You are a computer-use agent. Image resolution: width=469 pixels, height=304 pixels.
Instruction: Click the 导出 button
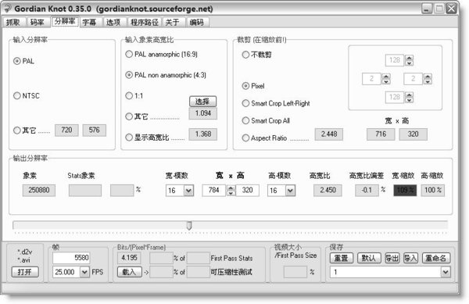[x=392, y=258]
